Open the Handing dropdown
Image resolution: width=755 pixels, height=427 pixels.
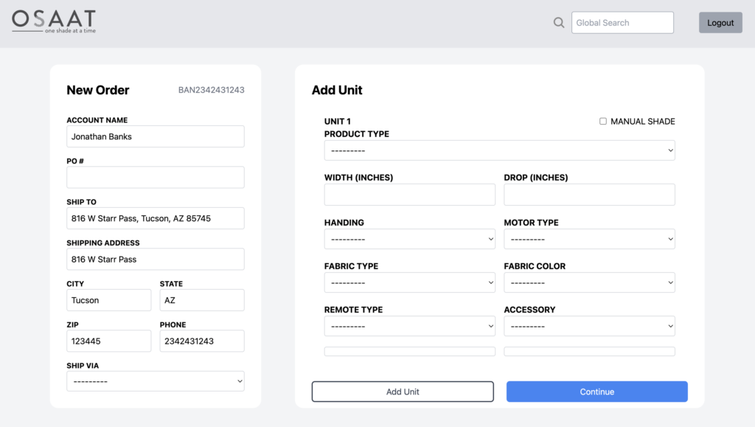click(409, 239)
